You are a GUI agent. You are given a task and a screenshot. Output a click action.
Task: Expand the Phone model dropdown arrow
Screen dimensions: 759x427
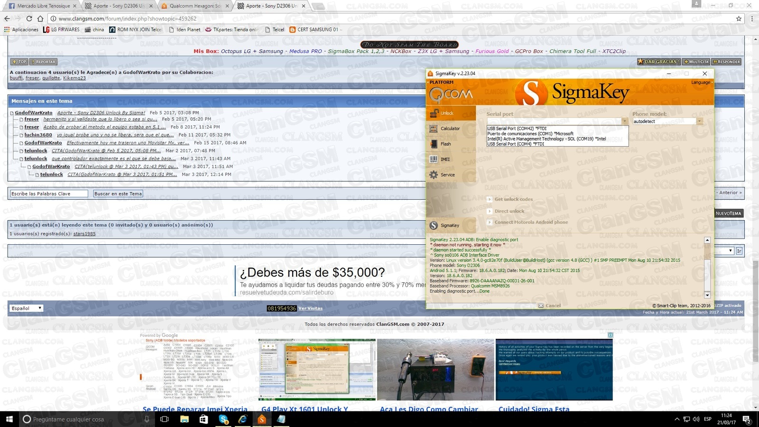point(699,121)
